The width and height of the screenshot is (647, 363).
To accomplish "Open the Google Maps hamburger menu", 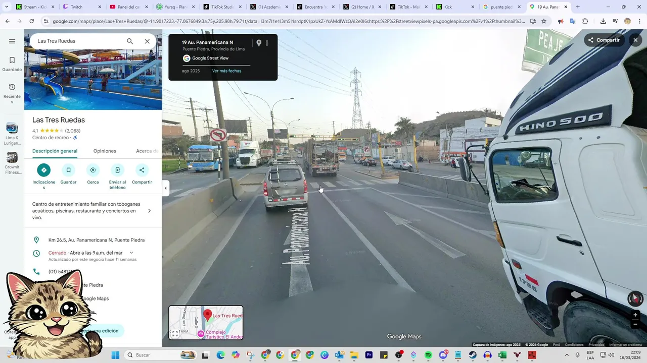I will point(12,41).
